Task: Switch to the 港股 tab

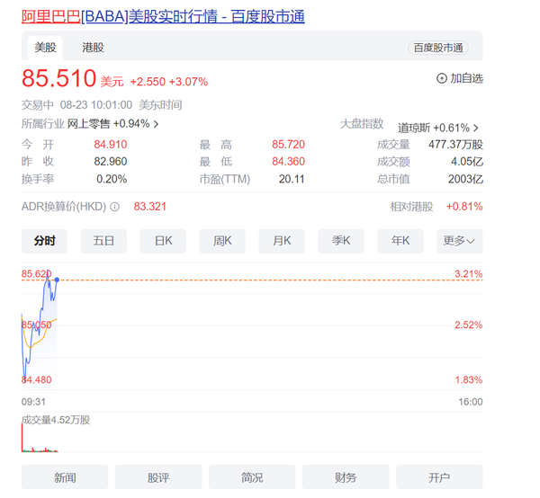Action: coord(93,48)
